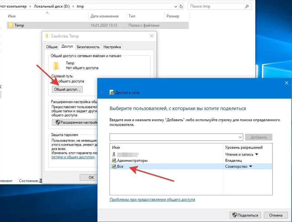This screenshot has width=292, height=222.
Task: Close the Свойства: Temp dialog
Action: [152, 36]
